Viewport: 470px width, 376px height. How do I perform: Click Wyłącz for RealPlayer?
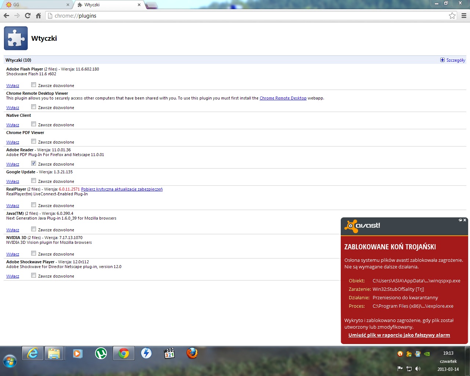point(12,206)
